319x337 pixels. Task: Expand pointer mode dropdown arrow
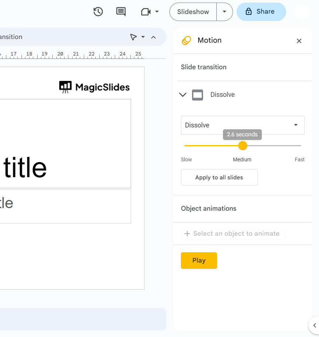tap(143, 37)
